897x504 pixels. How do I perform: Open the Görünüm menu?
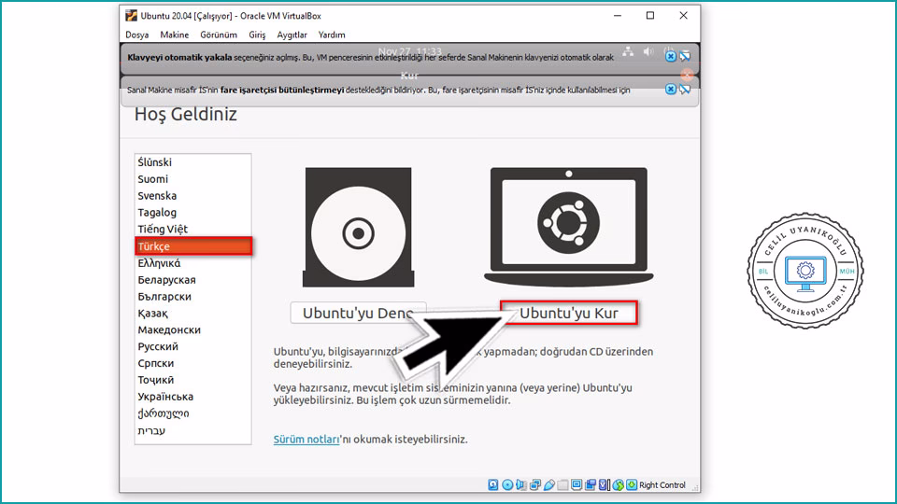(x=219, y=35)
